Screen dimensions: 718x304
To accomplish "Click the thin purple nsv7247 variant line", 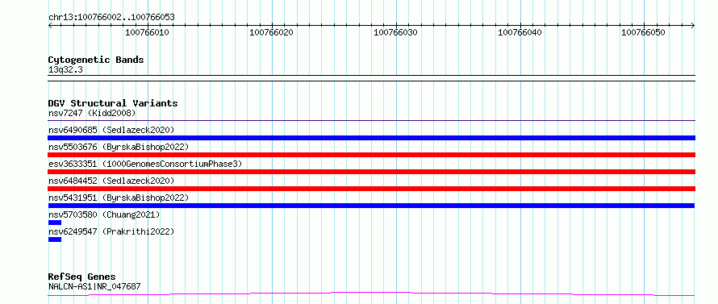I will (371, 121).
